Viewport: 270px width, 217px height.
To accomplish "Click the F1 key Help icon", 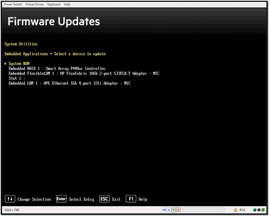I will click(x=131, y=199).
